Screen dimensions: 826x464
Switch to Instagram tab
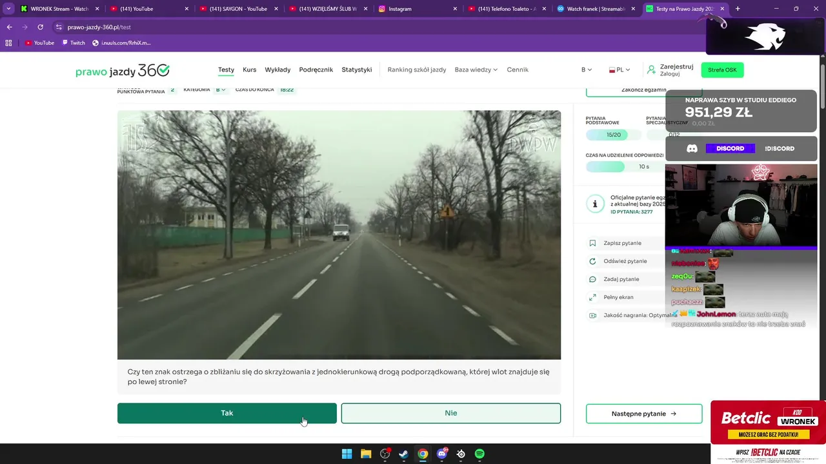[x=417, y=9]
